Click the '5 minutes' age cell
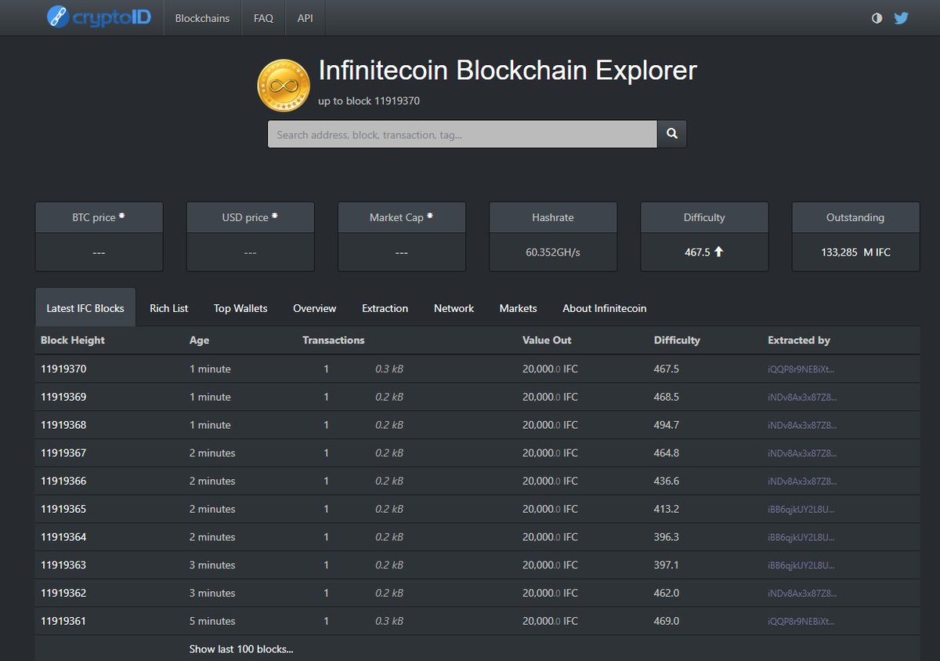 point(212,621)
